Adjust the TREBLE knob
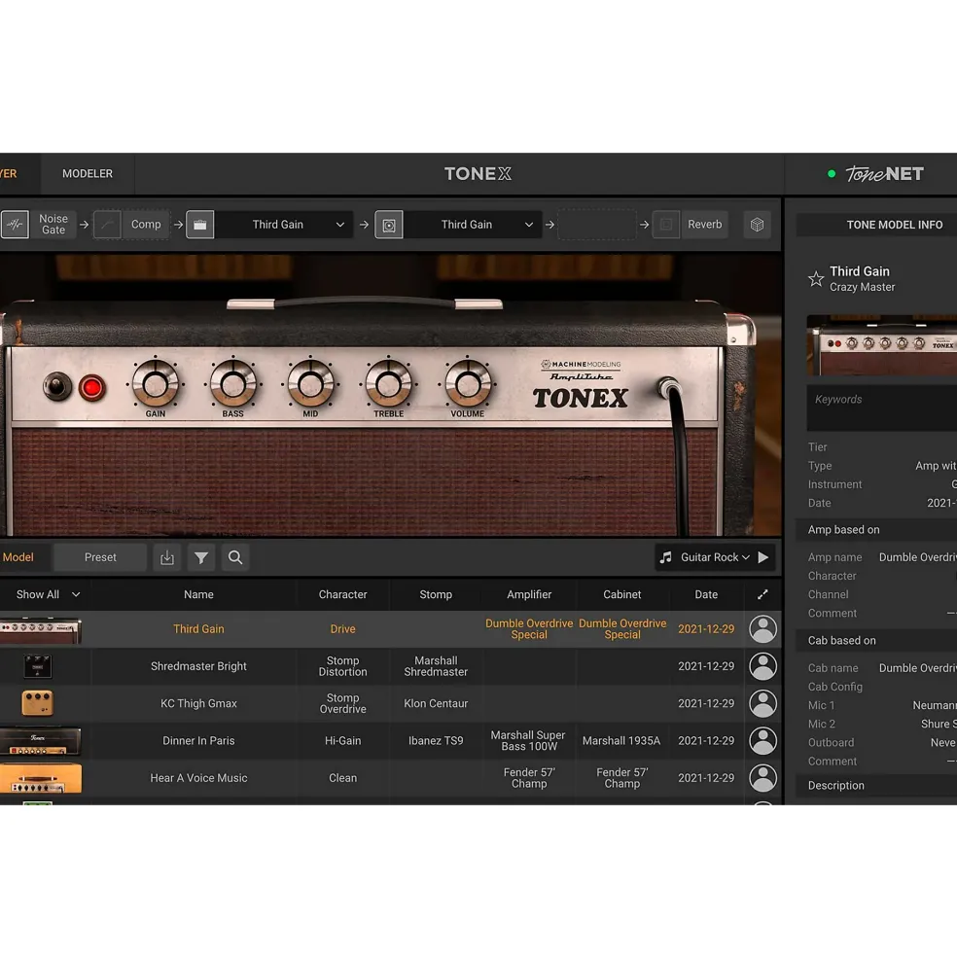957x958 pixels. [x=389, y=384]
